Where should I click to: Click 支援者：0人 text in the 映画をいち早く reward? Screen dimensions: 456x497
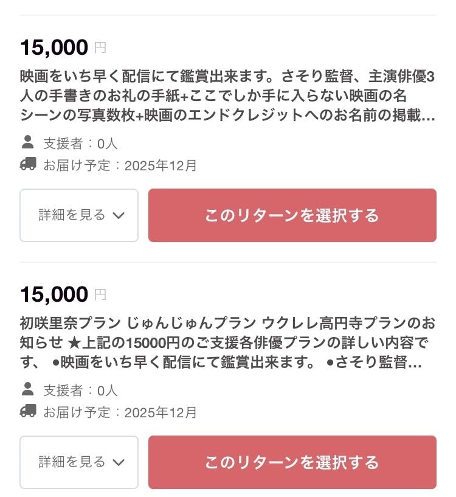tap(80, 144)
